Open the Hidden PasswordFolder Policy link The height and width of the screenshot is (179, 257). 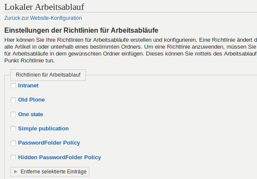(60, 157)
